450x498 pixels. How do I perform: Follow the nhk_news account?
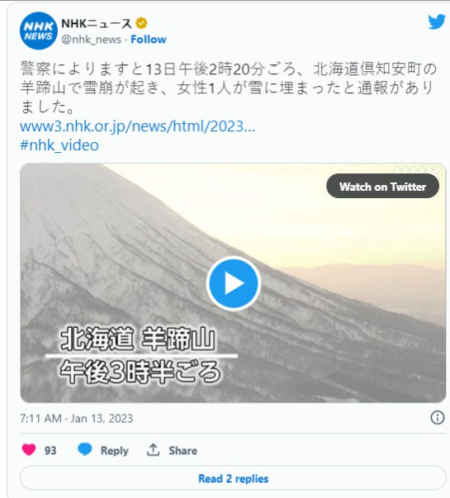(x=149, y=40)
